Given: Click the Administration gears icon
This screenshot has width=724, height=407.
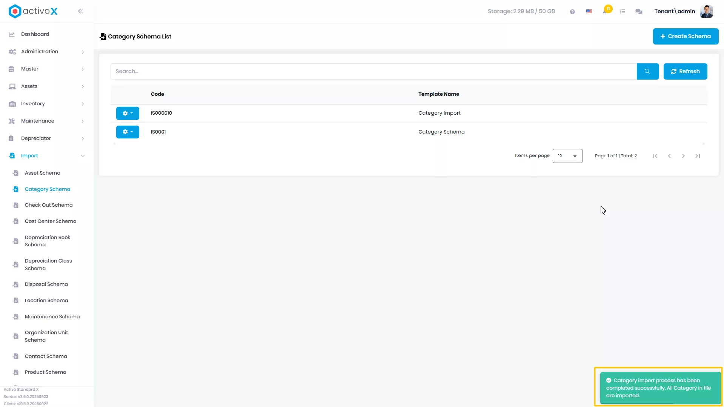Looking at the screenshot, I should click(x=12, y=52).
